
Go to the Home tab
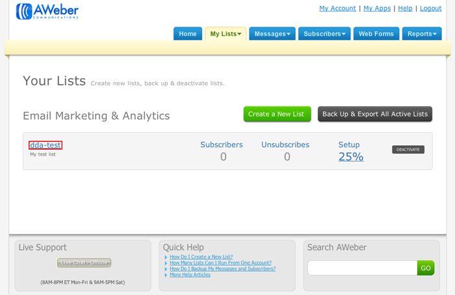[x=188, y=34]
